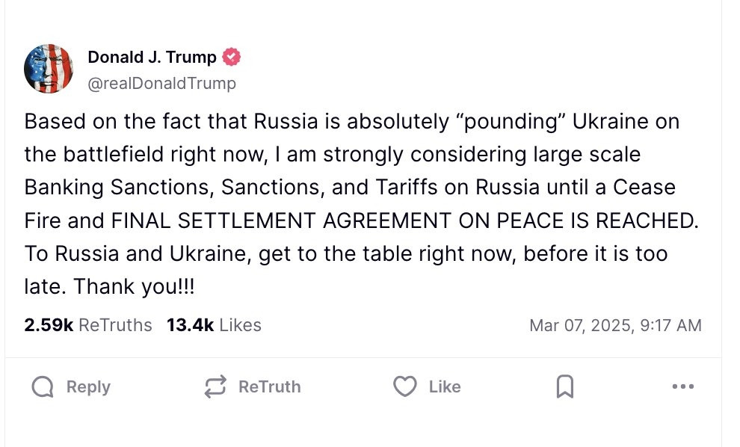Select the Like text label
Image resolution: width=740 pixels, height=447 pixels.
(x=445, y=387)
